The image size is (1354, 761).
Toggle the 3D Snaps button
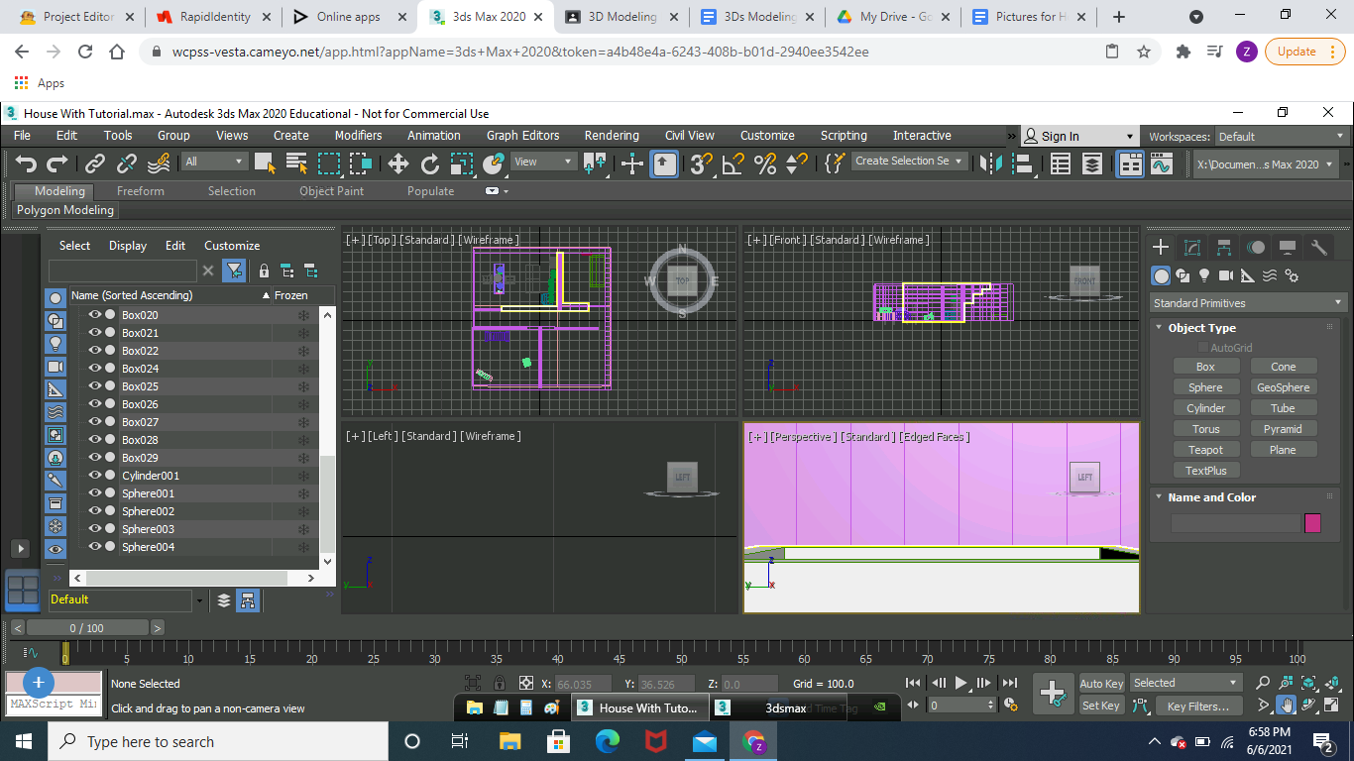pyautogui.click(x=702, y=163)
